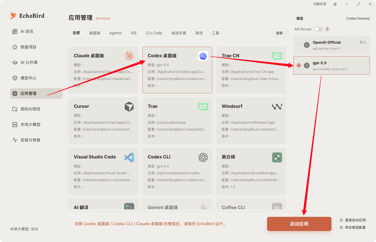
Task: Click the Trae CN green icon
Action: 277,56
